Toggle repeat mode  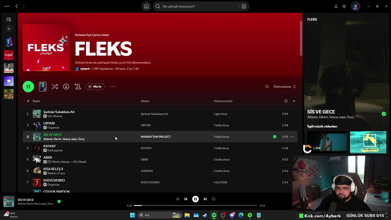pyautogui.click(x=214, y=199)
